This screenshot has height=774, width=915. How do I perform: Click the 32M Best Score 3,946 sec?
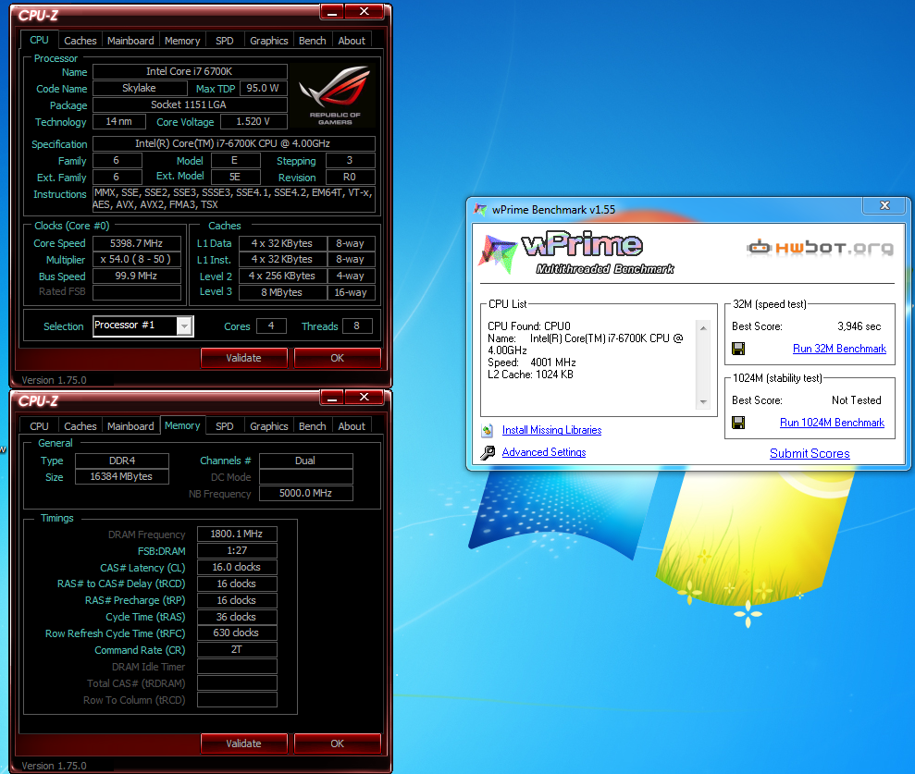(859, 326)
